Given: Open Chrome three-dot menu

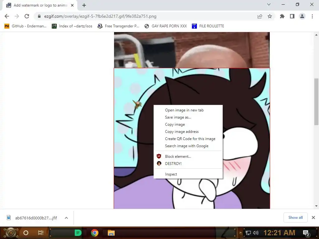Looking at the screenshot, I should pyautogui.click(x=312, y=16).
